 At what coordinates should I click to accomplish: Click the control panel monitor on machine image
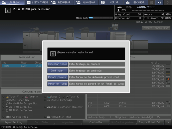coord(115,26)
